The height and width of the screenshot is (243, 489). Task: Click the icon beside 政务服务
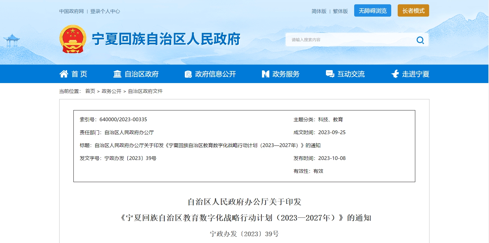(265, 74)
